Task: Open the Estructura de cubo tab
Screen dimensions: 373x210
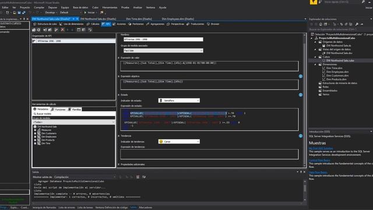Action: point(45,24)
